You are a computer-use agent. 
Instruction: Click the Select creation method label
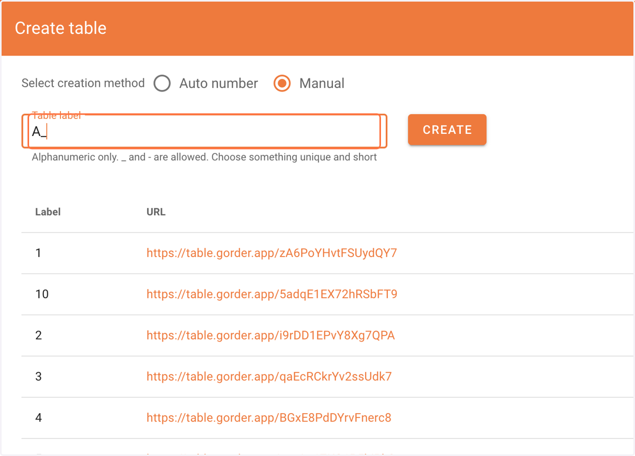pyautogui.click(x=83, y=83)
